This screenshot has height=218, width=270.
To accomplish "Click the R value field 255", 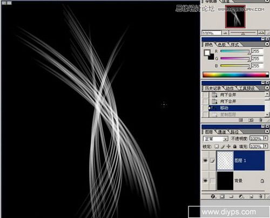I will point(258,51).
